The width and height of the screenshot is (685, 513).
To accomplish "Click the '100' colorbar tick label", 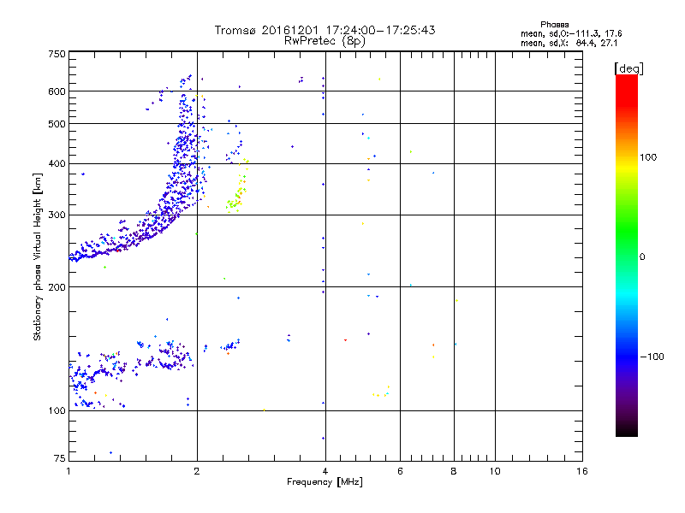I will (x=648, y=157).
